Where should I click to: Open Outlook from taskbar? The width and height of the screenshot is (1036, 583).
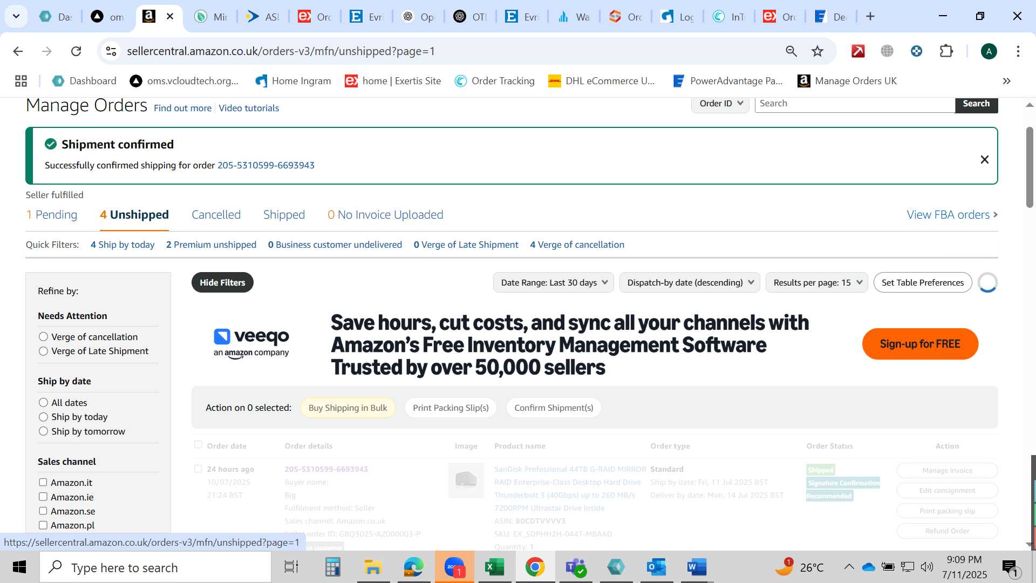click(x=656, y=567)
